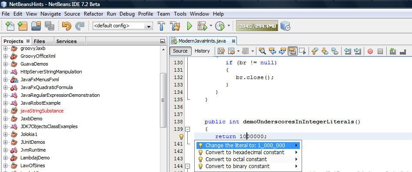Minimize the Projects panel
Image resolution: width=412 pixels, height=172 pixels.
tap(163, 41)
